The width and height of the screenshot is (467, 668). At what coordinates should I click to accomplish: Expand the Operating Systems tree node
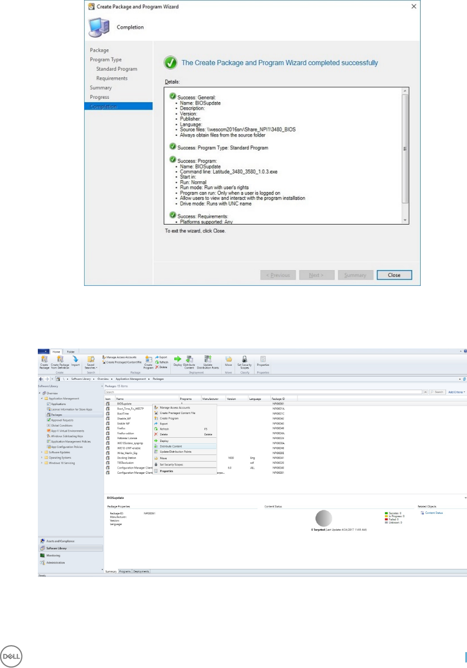(42, 458)
